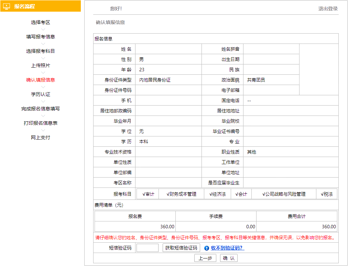
Task: Click the 获取短信验证码 button
Action: tap(181, 247)
